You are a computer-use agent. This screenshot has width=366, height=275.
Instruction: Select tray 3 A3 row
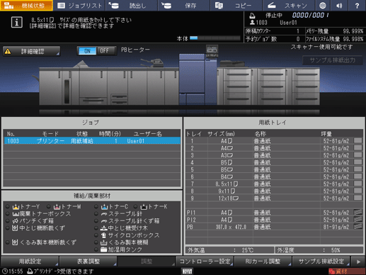click(274, 155)
